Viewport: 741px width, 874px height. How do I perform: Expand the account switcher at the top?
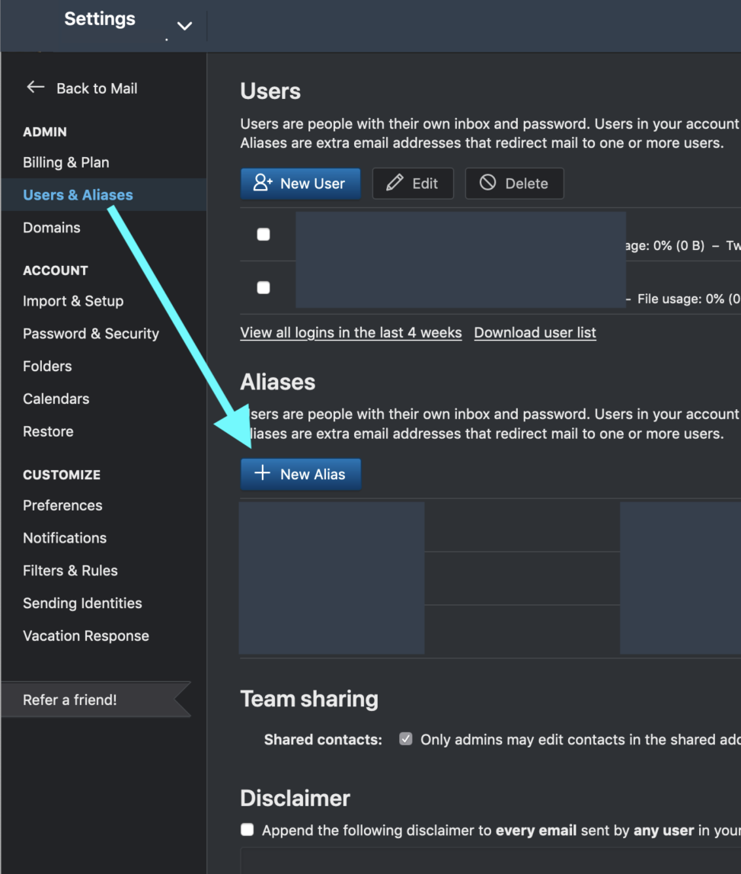(x=184, y=25)
